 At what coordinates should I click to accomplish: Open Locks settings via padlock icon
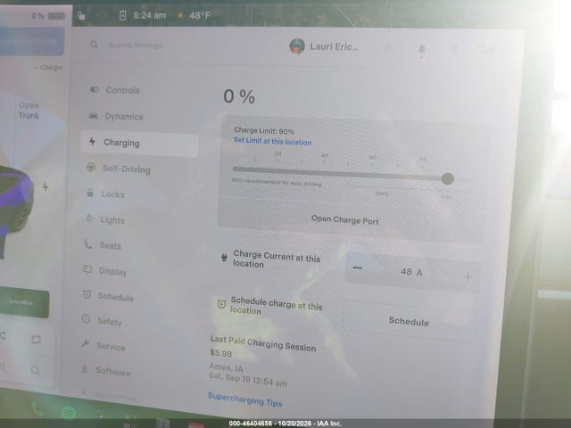point(90,193)
